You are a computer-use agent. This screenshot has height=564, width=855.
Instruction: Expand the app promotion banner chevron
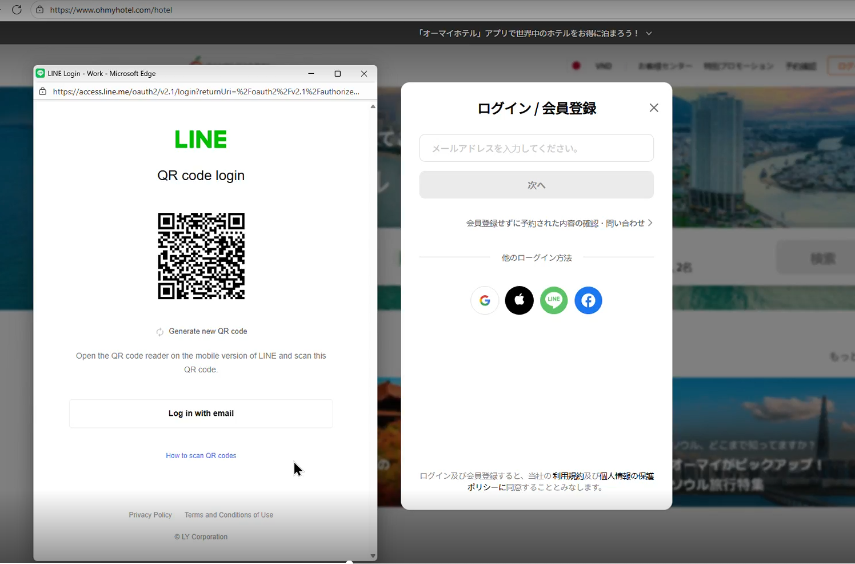click(x=649, y=33)
